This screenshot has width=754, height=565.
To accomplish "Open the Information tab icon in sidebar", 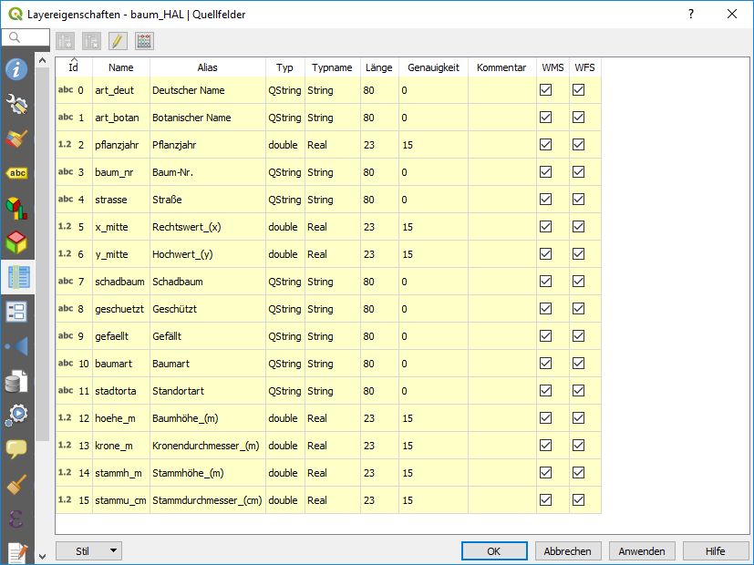I will [x=16, y=69].
